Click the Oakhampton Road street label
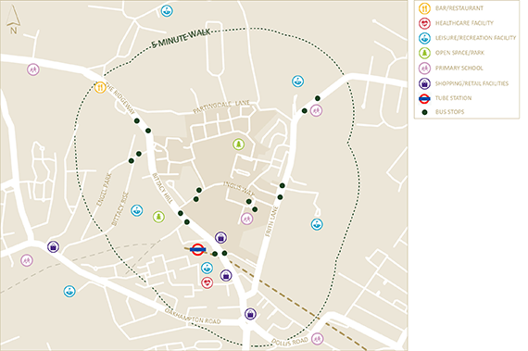This screenshot has width=528, height=351. 193,316
